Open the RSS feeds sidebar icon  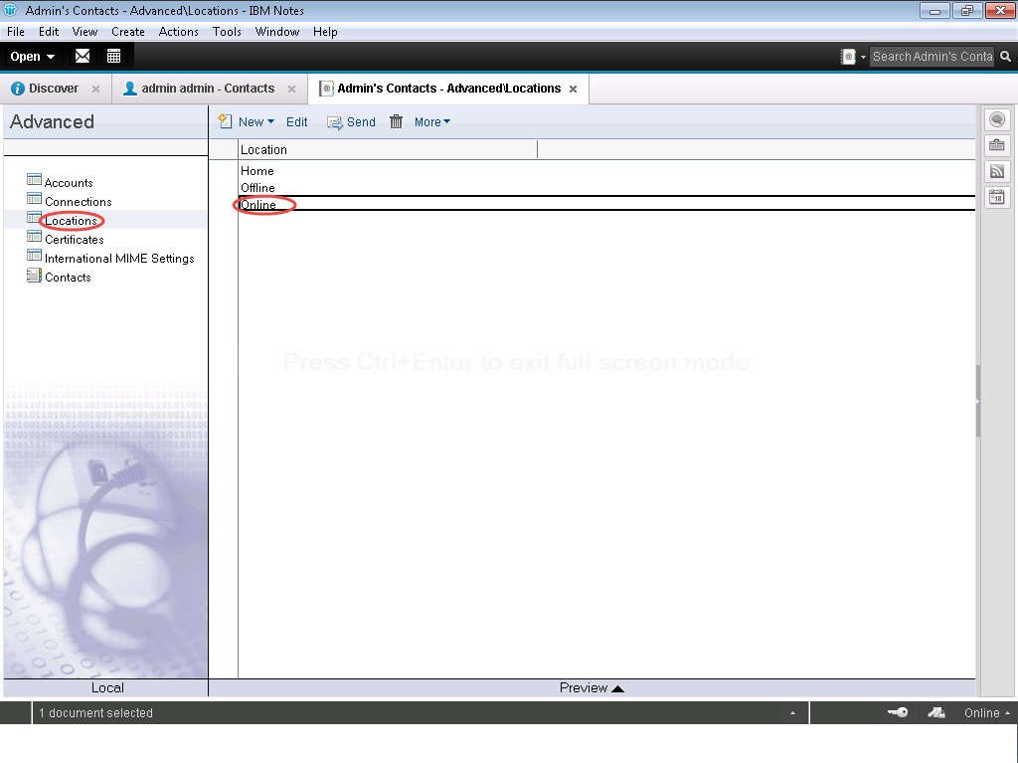(x=996, y=171)
